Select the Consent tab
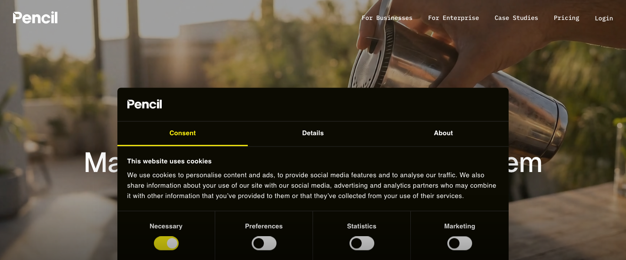The image size is (626, 260). coord(183,133)
